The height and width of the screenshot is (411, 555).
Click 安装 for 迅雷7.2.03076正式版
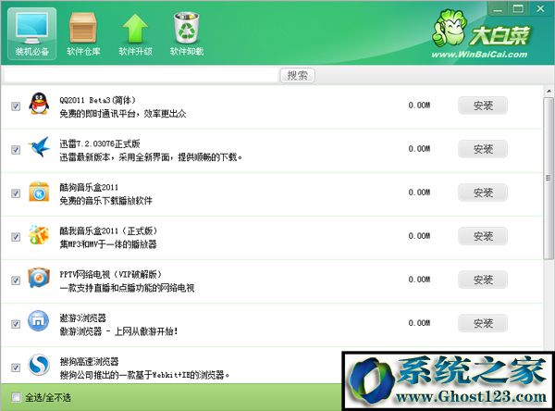pos(483,149)
